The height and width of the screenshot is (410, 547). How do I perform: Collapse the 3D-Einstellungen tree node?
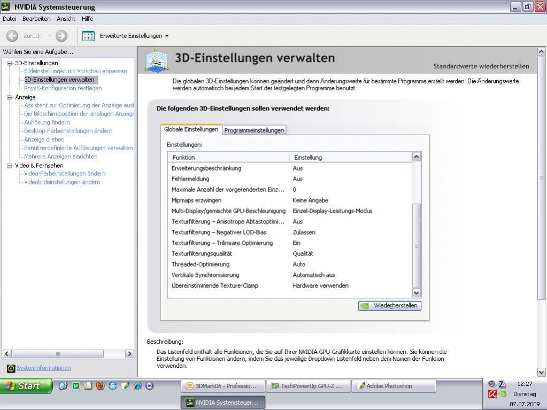pyautogui.click(x=10, y=63)
